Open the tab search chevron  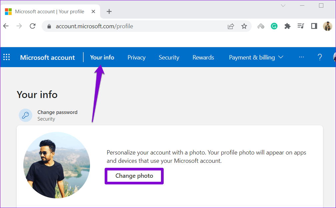click(283, 6)
